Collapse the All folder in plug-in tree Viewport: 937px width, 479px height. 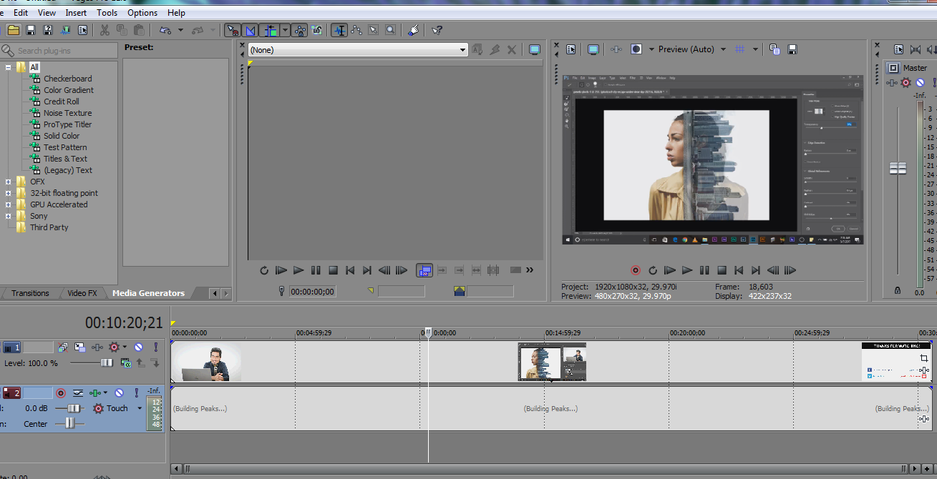tap(9, 67)
